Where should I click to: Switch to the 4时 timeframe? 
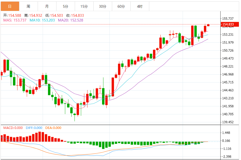click(140, 6)
